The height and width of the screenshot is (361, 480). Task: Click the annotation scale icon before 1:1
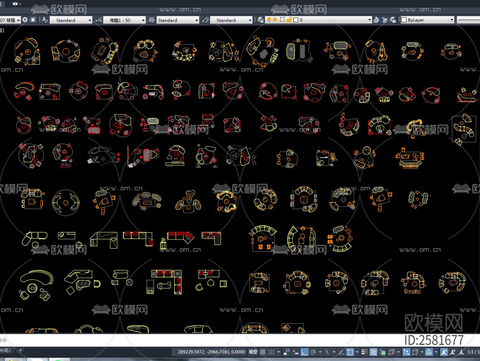tap(461, 352)
